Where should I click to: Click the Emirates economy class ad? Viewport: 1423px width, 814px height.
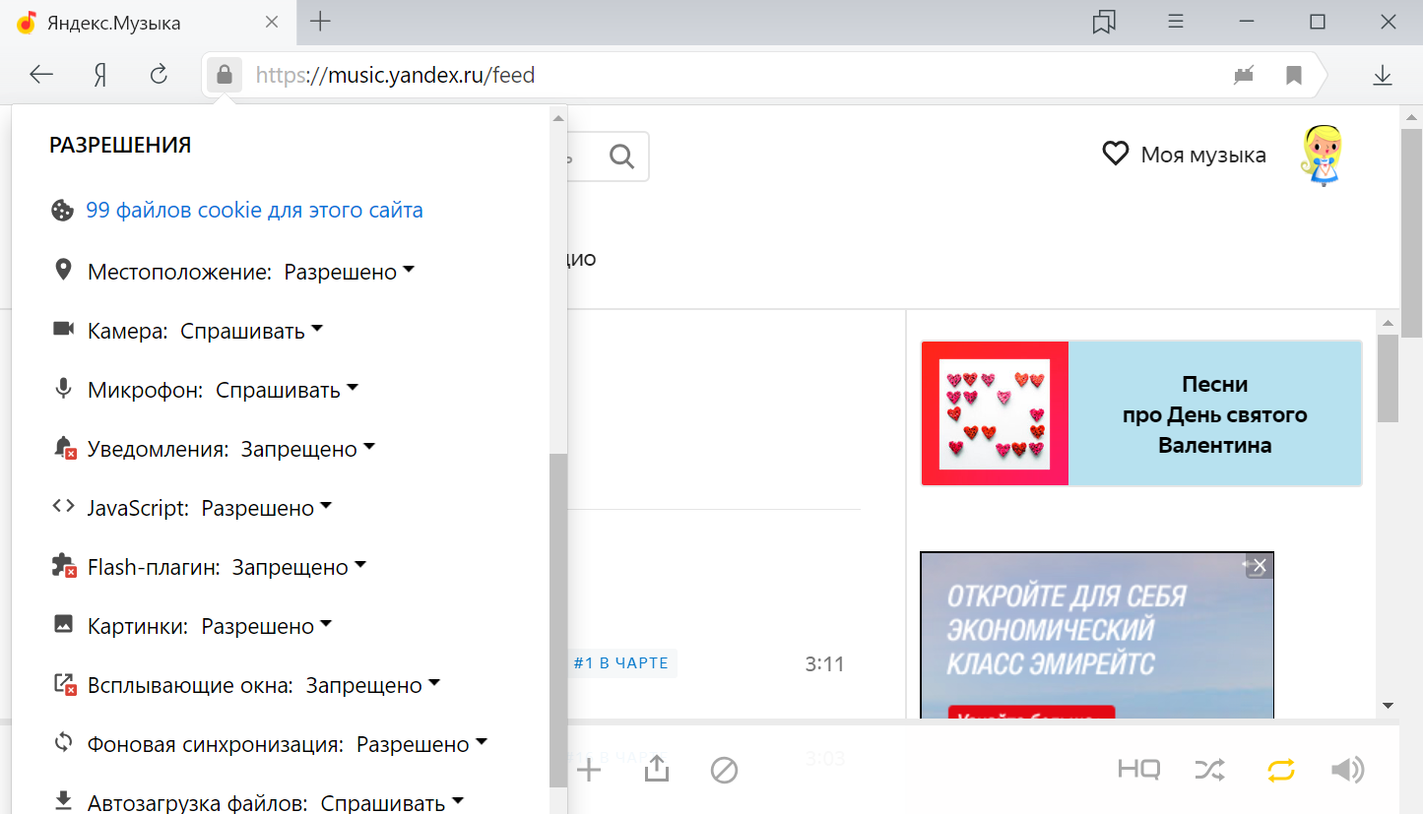pyautogui.click(x=1097, y=634)
